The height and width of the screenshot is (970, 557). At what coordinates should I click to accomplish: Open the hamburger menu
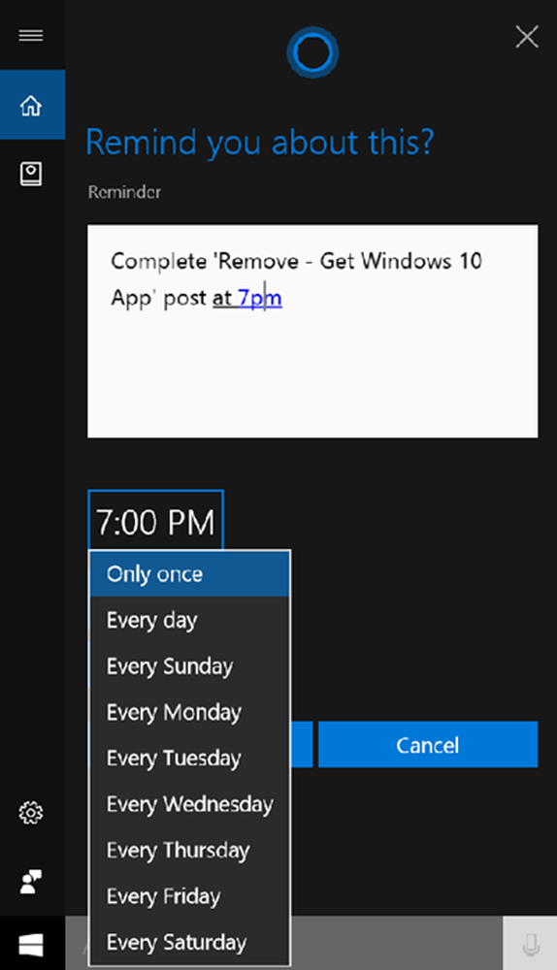point(31,35)
